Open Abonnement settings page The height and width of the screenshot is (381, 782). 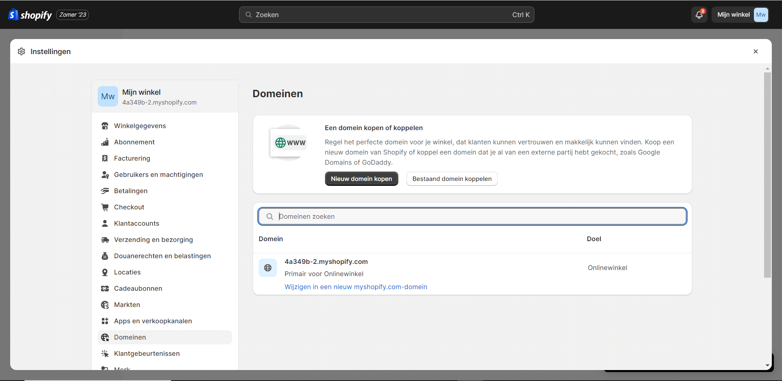134,142
